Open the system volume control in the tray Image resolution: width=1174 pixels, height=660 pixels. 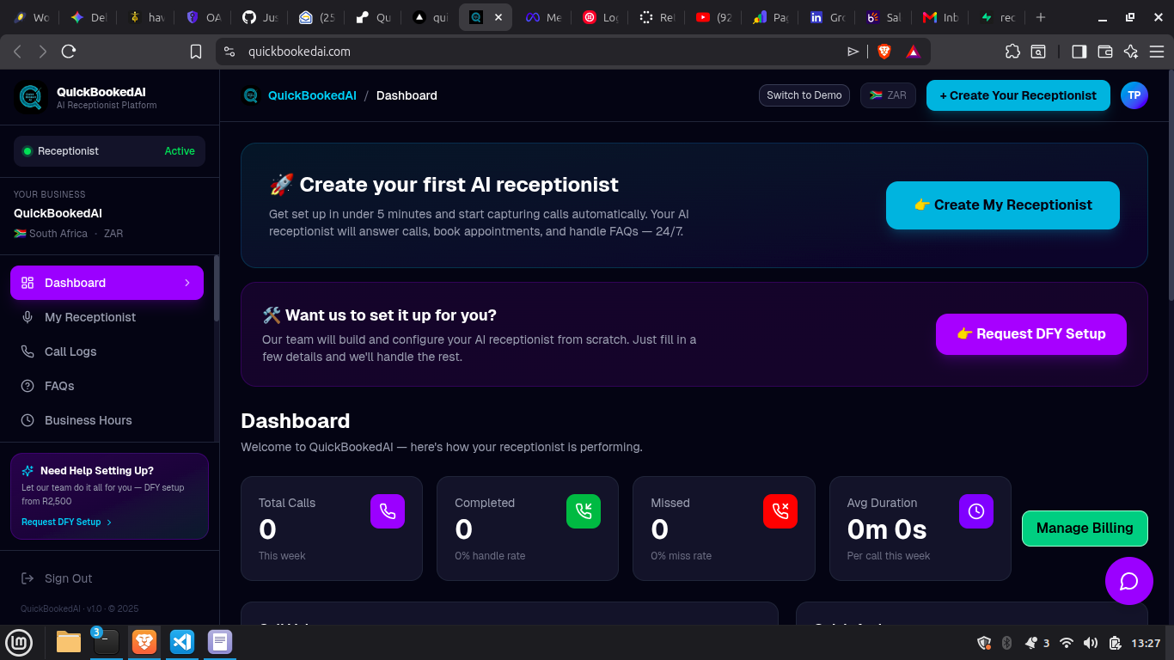pos(1091,643)
